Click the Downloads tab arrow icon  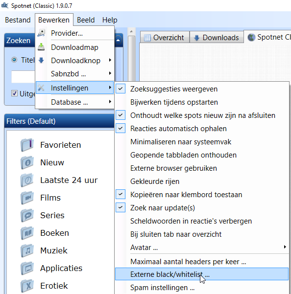tap(196, 38)
